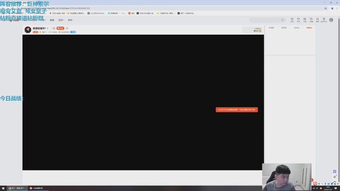
Task: Open the Creator Center lightbulb icon
Action: point(324,20)
